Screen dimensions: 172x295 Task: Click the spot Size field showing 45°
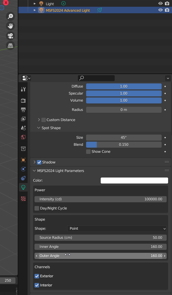124,137
